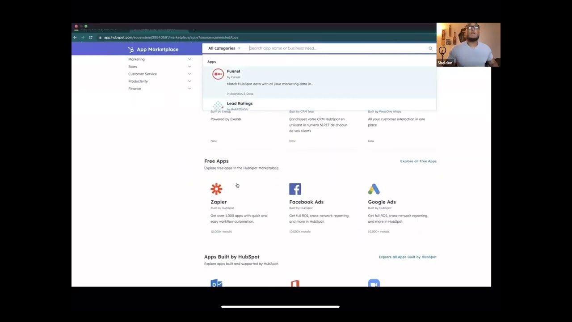Open Explore all Free Apps link
The height and width of the screenshot is (322, 572).
tap(418, 161)
